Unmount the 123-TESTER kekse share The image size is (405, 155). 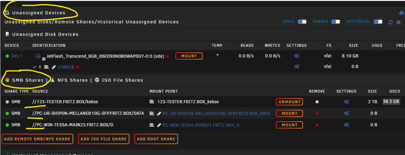pyautogui.click(x=289, y=101)
